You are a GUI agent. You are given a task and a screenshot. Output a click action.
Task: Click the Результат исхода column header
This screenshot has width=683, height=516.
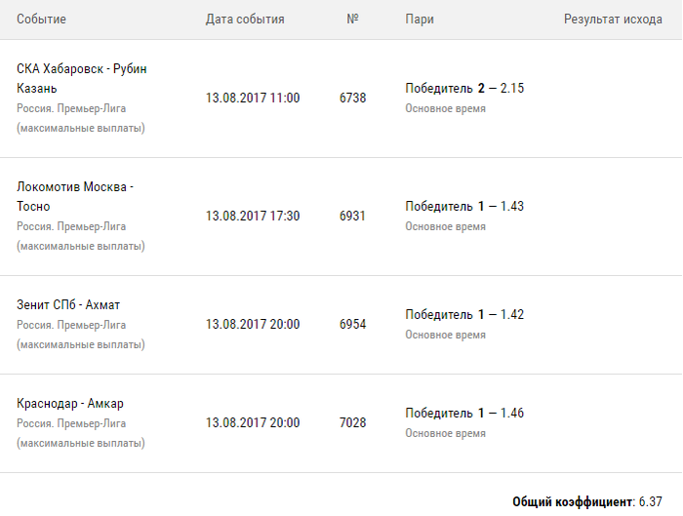click(x=613, y=20)
